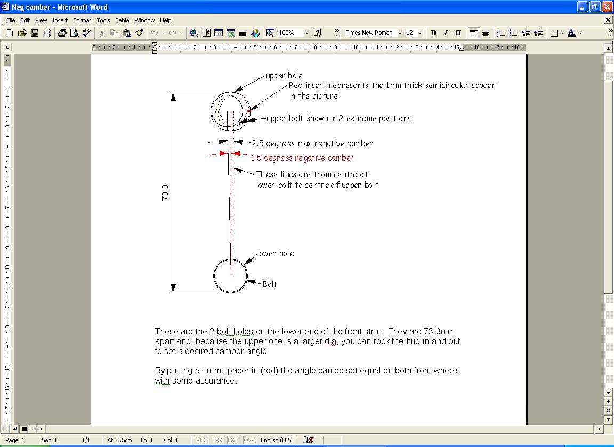Screen dimensions: 614x447
Task: Toggle Center alignment
Action: click(486, 33)
